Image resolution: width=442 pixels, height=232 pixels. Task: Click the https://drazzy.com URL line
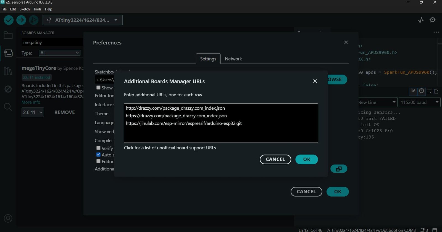coord(176,116)
